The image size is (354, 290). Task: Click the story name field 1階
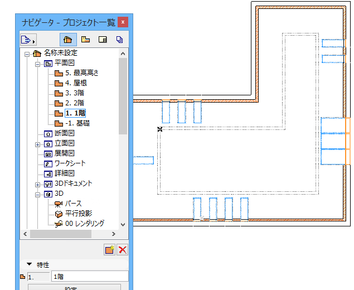coord(90,276)
